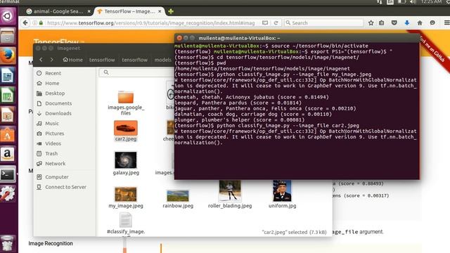Focus the terminal window title bar
The height and width of the screenshot is (253, 450).
[x=297, y=38]
